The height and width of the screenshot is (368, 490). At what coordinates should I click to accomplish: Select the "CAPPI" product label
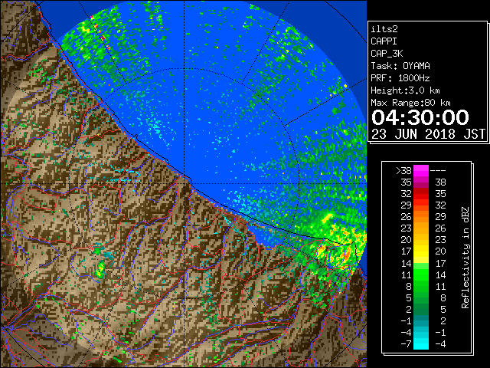384,41
